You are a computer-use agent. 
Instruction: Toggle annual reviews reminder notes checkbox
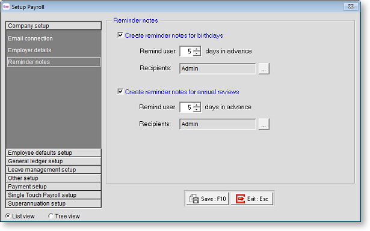point(120,92)
